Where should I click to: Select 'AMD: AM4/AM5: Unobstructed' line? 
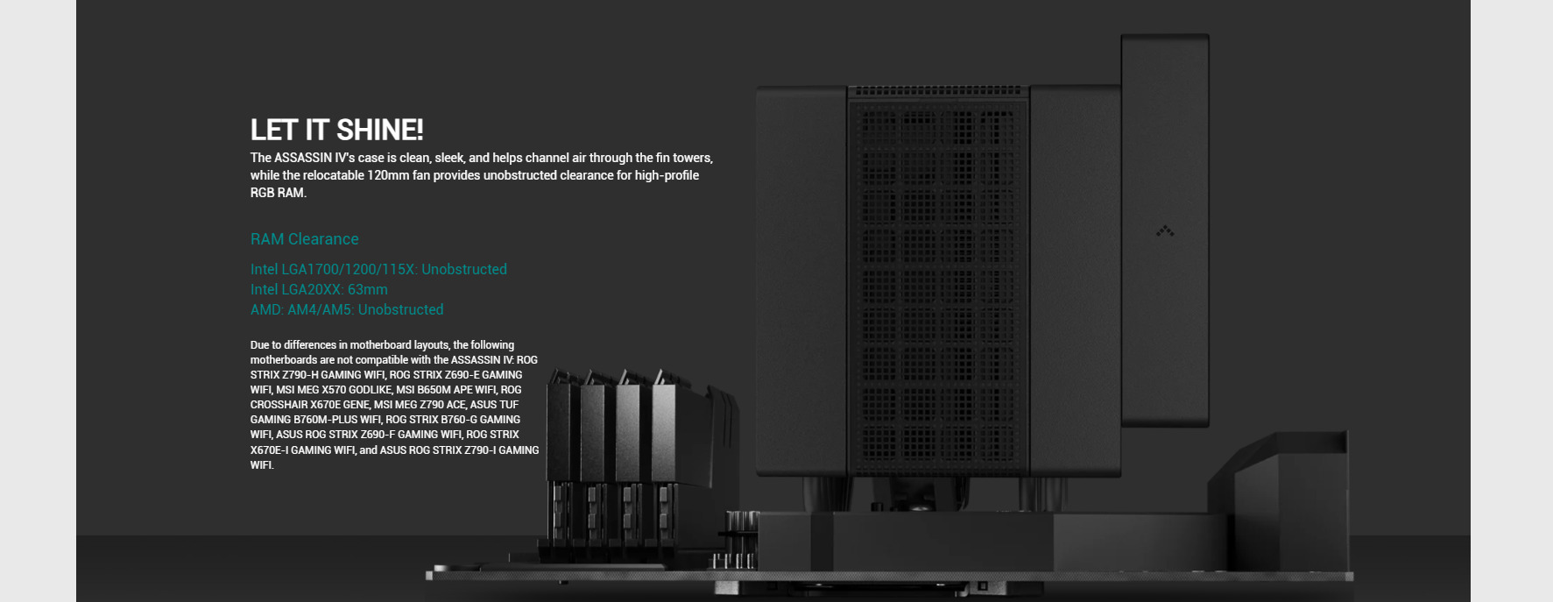(x=347, y=309)
